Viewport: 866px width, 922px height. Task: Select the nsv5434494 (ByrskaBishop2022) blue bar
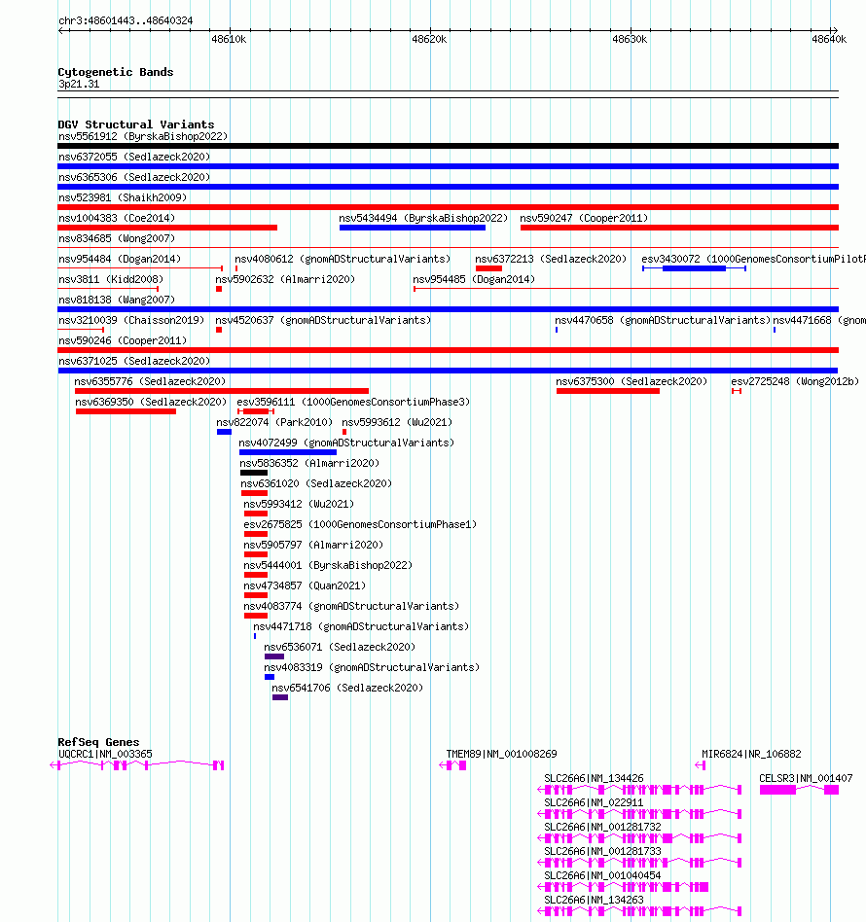[x=413, y=228]
